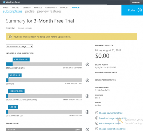The width and height of the screenshot is (143, 131).
Task: Click the order ID 6654
Action: 97,98
